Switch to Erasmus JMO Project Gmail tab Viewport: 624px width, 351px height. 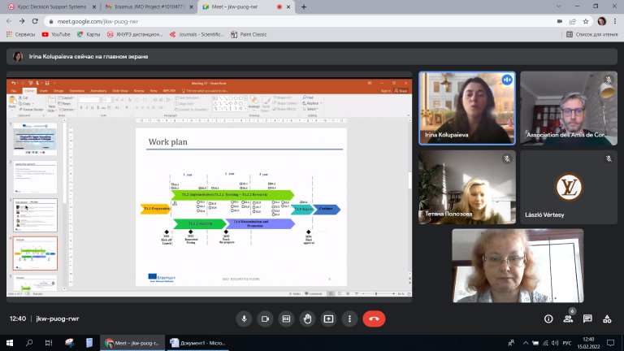149,6
